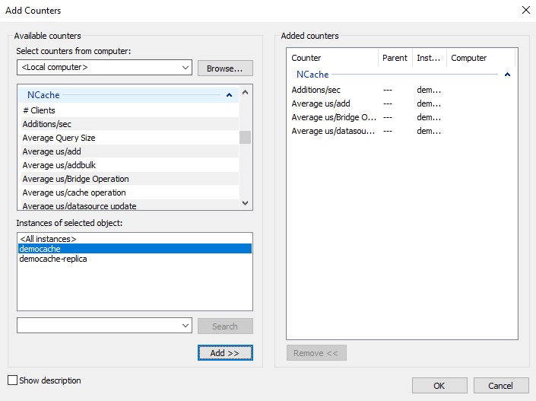Select added counter Average us/datasou... row
The height and width of the screenshot is (401, 536).
[401, 131]
